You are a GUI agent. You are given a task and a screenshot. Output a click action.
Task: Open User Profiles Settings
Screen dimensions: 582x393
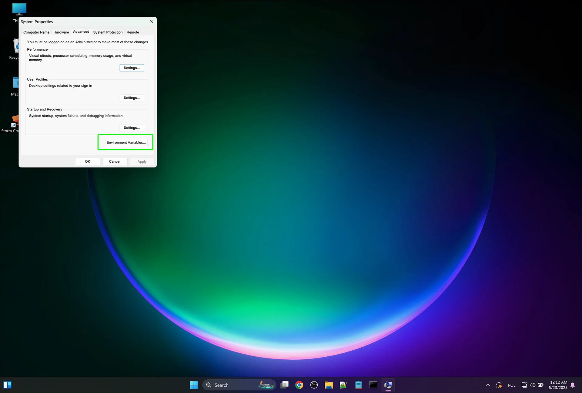pos(132,98)
